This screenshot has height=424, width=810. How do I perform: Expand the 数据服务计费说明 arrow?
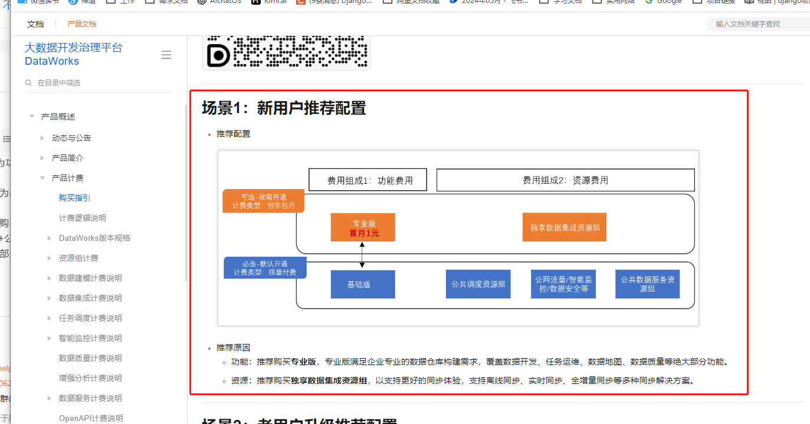point(50,398)
